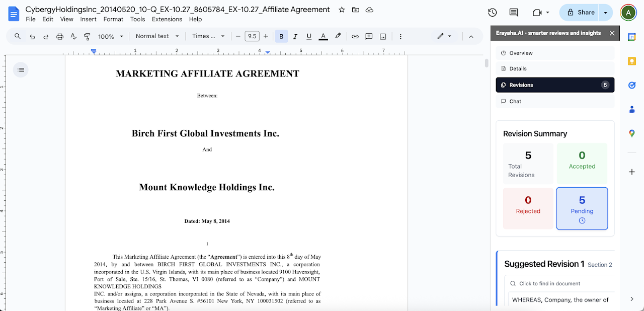Start a Meet video call
The width and height of the screenshot is (644, 311).
537,13
